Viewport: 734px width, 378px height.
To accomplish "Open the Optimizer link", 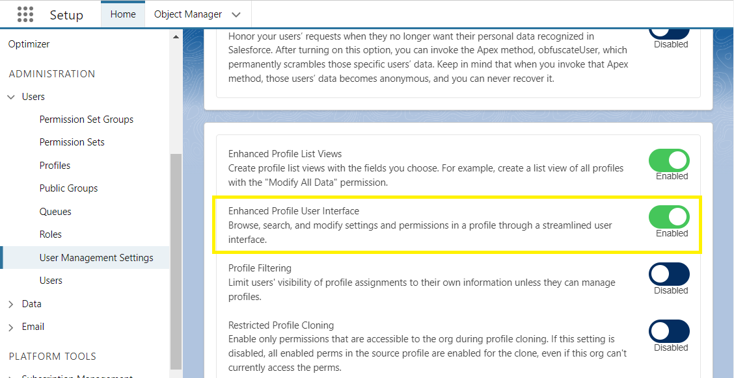I will 29,44.
